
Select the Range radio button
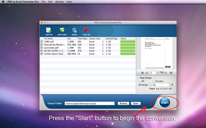point(140,85)
